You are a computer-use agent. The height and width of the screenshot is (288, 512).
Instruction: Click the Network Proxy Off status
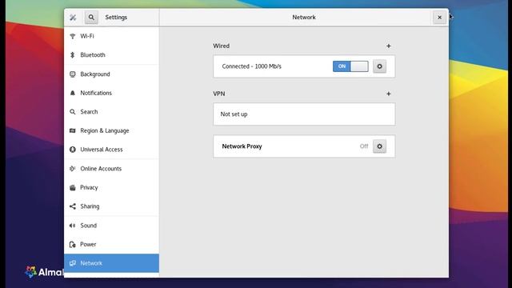(364, 146)
